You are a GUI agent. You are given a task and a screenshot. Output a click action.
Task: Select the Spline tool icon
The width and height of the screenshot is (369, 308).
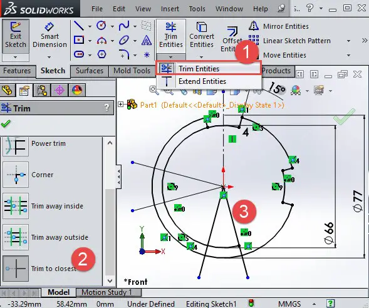[124, 26]
